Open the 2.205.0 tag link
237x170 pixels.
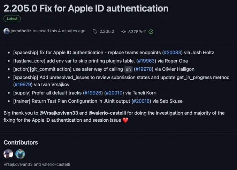tap(107, 32)
